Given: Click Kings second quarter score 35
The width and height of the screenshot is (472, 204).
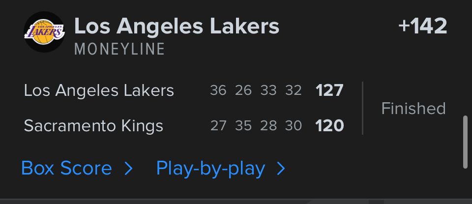Looking at the screenshot, I should point(243,126).
